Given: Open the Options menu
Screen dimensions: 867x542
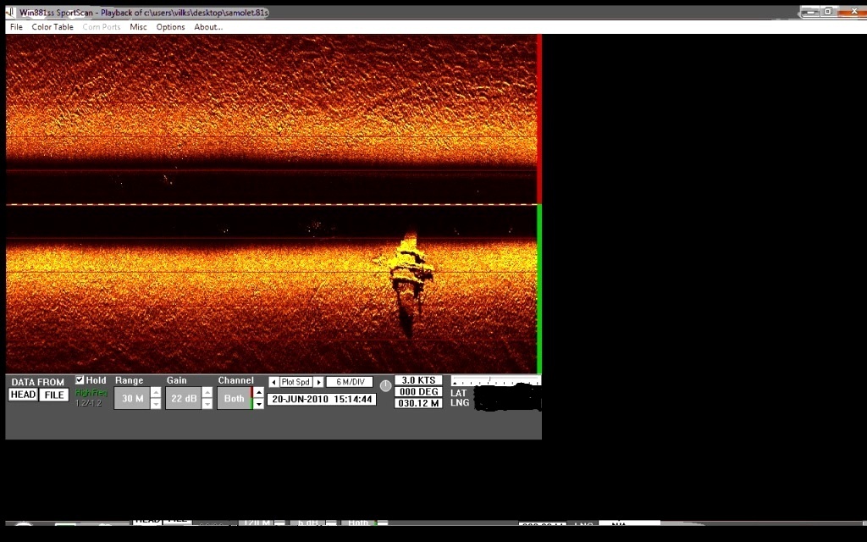Looking at the screenshot, I should 170,27.
